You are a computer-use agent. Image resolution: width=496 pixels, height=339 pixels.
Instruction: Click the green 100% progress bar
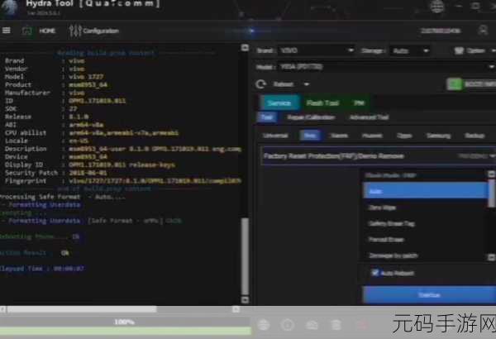click(126, 331)
